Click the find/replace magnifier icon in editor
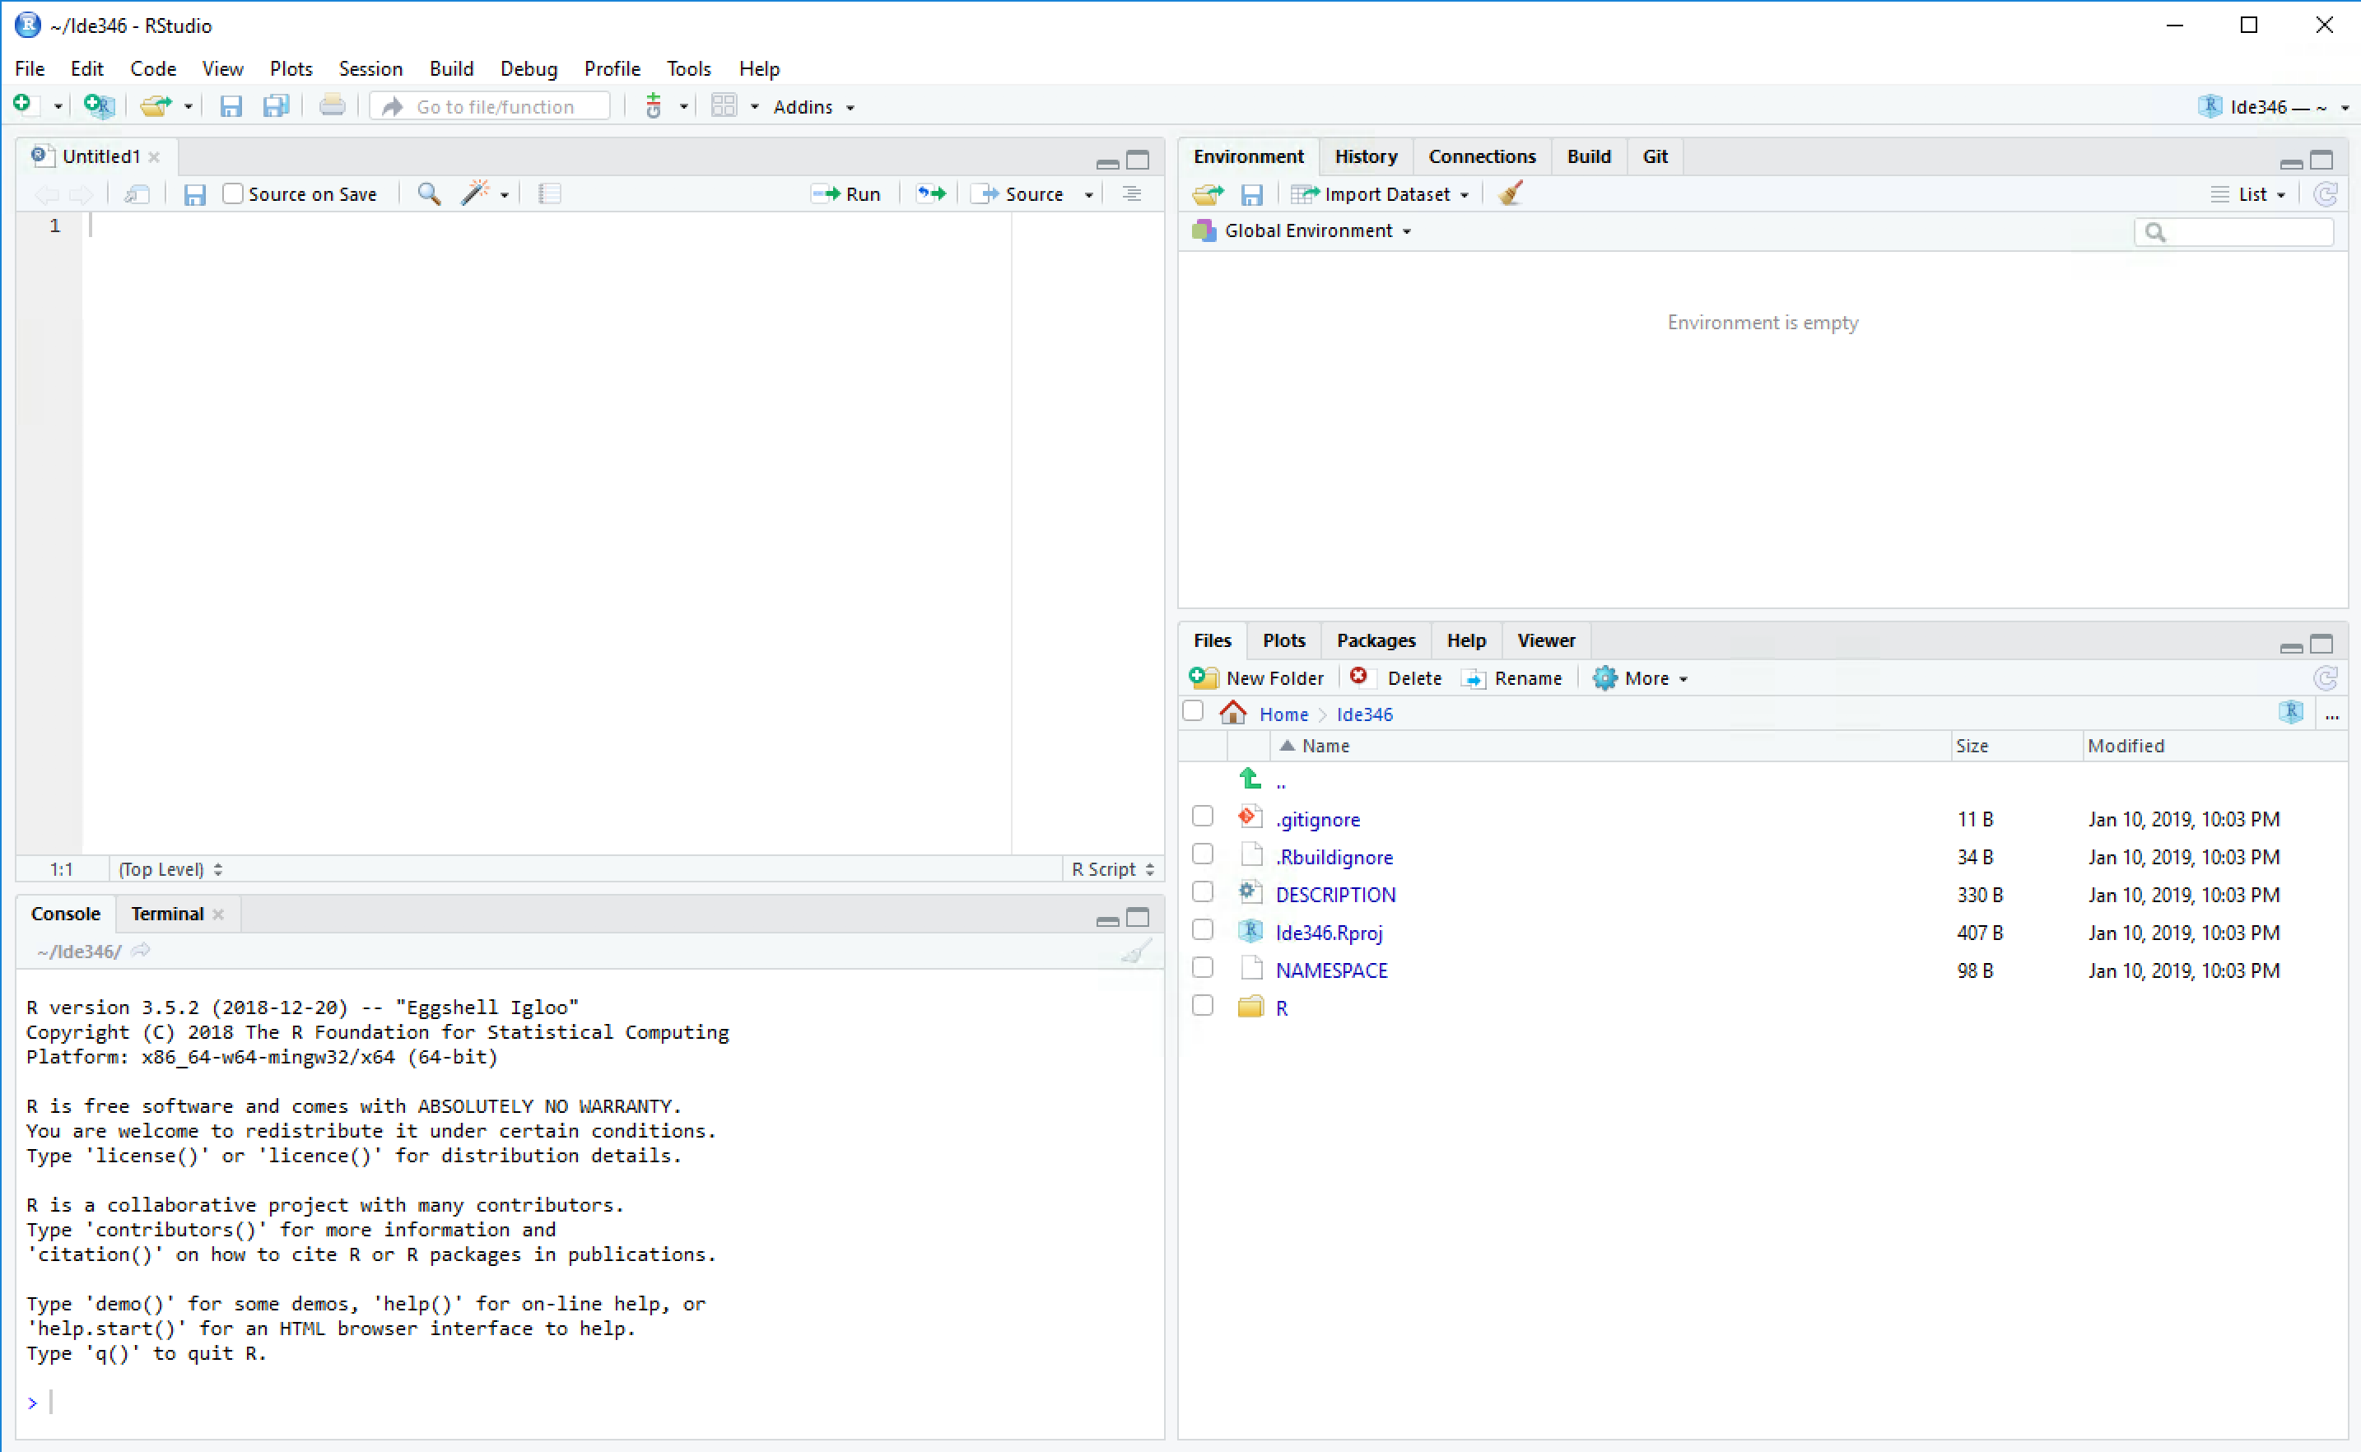The height and width of the screenshot is (1452, 2361). (429, 194)
